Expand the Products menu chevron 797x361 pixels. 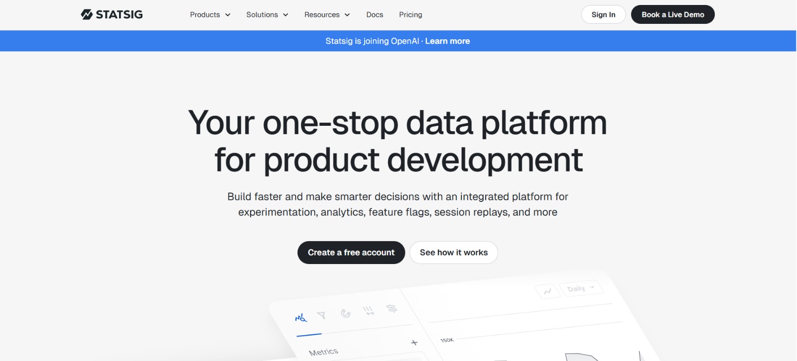(228, 15)
